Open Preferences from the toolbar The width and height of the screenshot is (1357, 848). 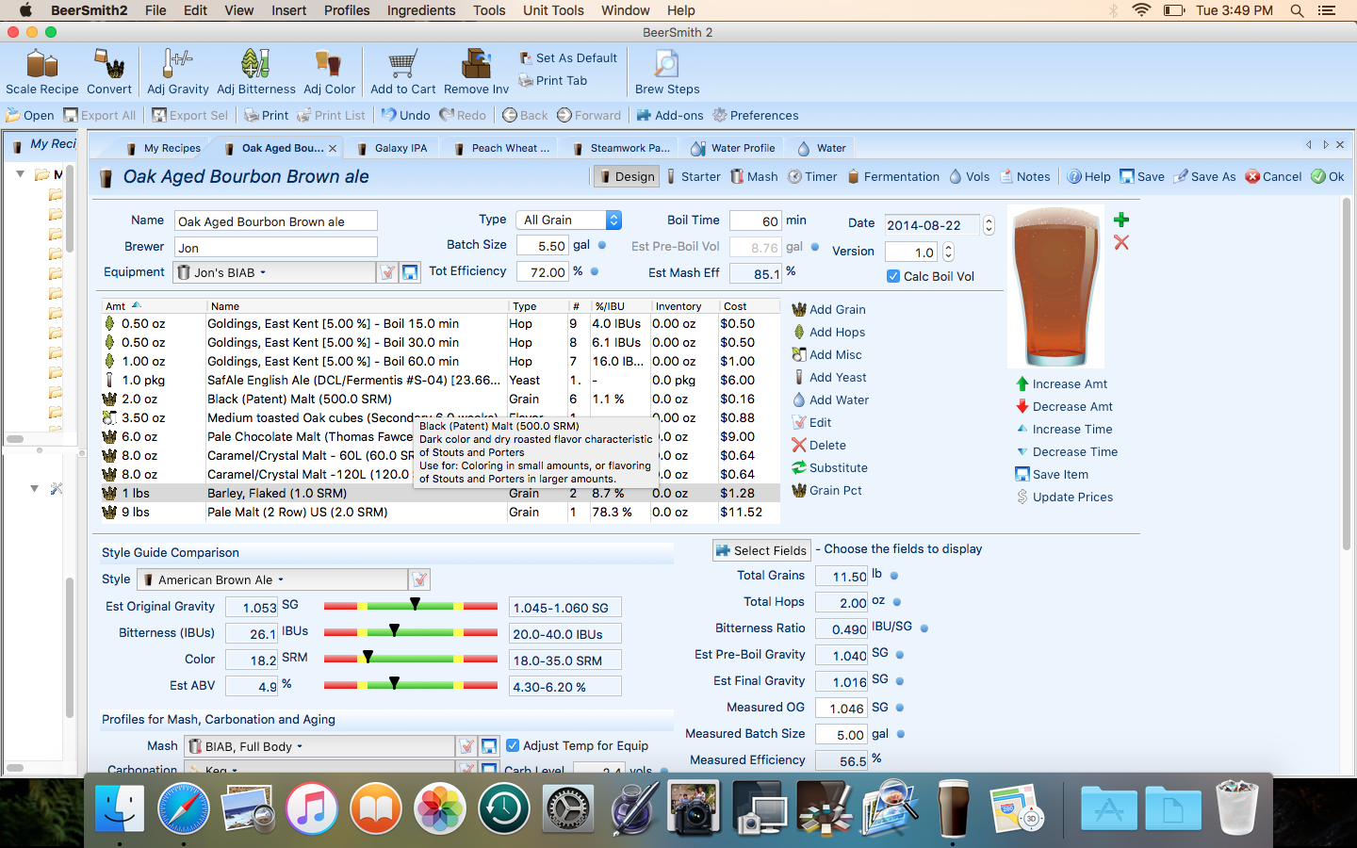756,115
